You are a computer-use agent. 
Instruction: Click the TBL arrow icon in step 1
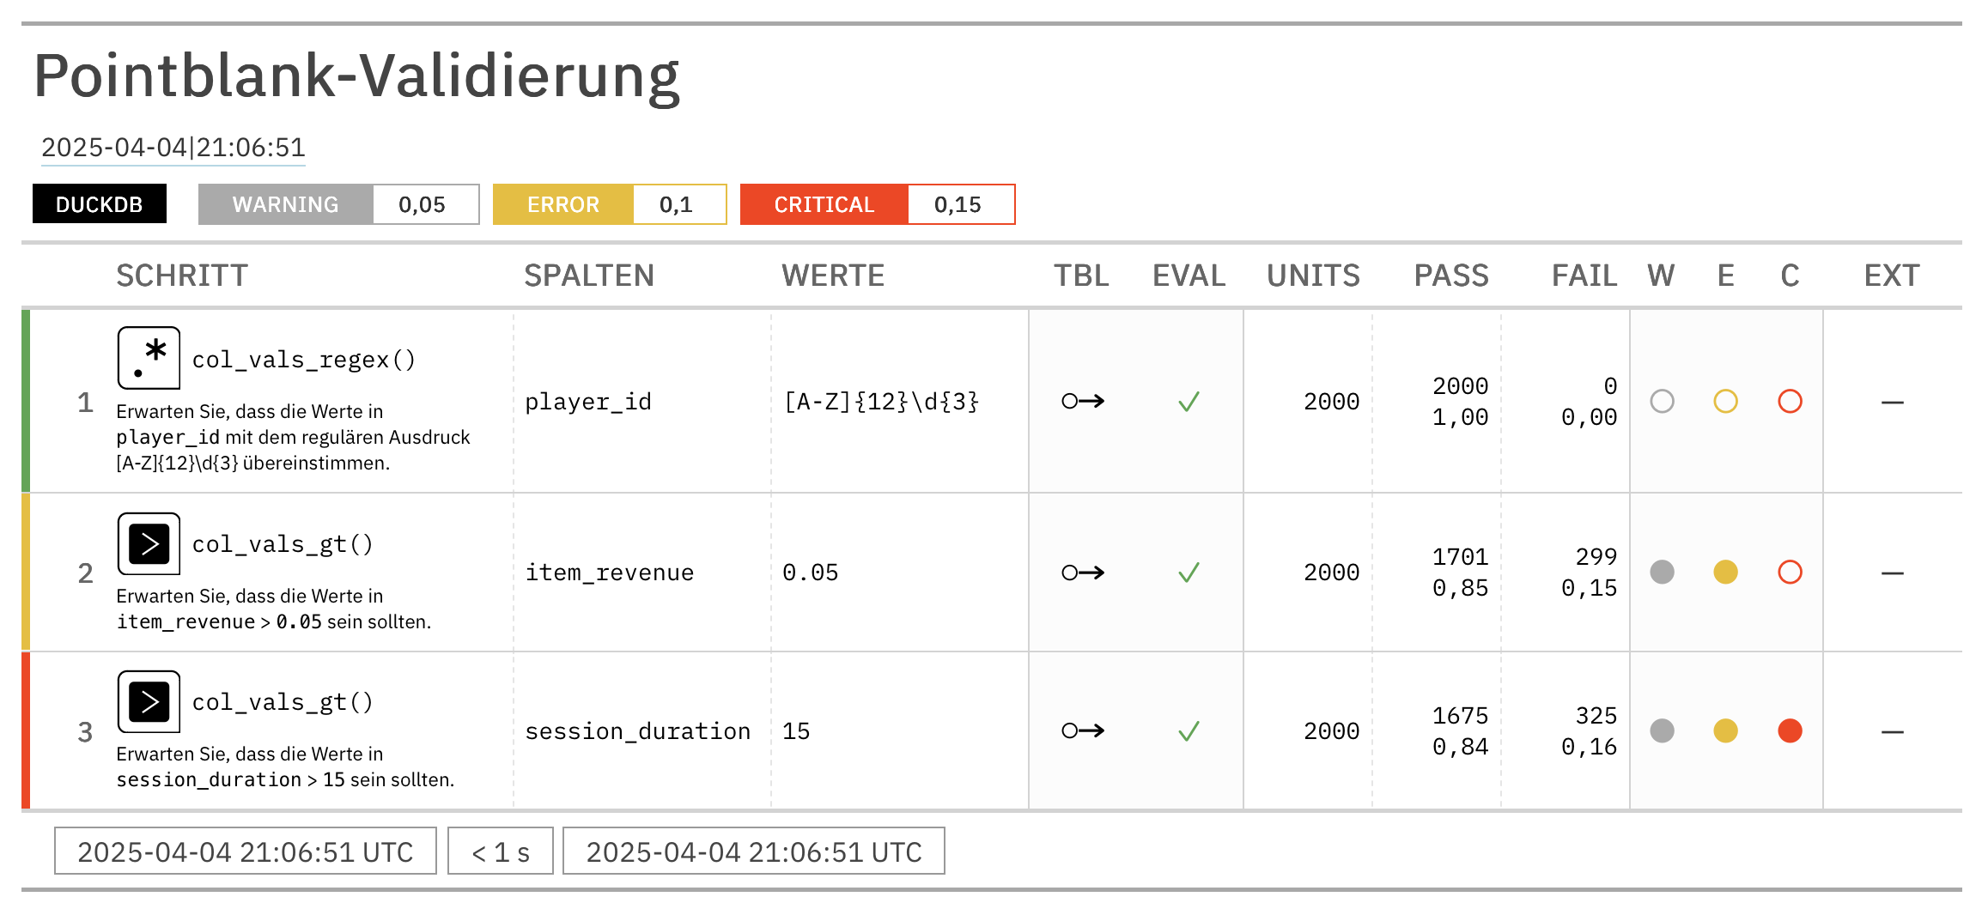pos(1083,401)
